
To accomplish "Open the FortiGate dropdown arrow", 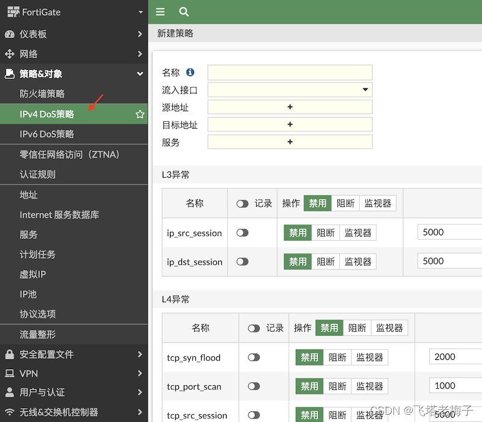I will tap(140, 12).
